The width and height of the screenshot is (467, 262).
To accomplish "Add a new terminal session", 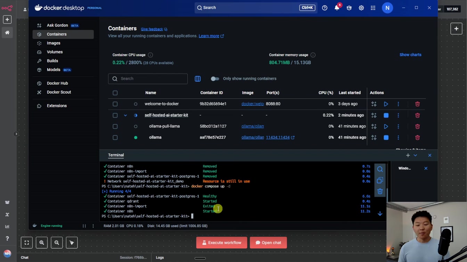I will tap(408, 155).
